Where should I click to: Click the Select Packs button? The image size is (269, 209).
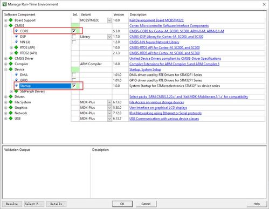pyautogui.click(x=34, y=204)
